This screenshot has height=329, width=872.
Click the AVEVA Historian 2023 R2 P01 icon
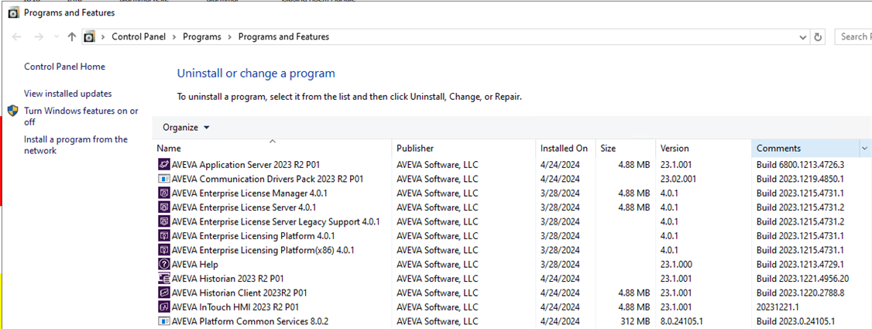click(163, 279)
